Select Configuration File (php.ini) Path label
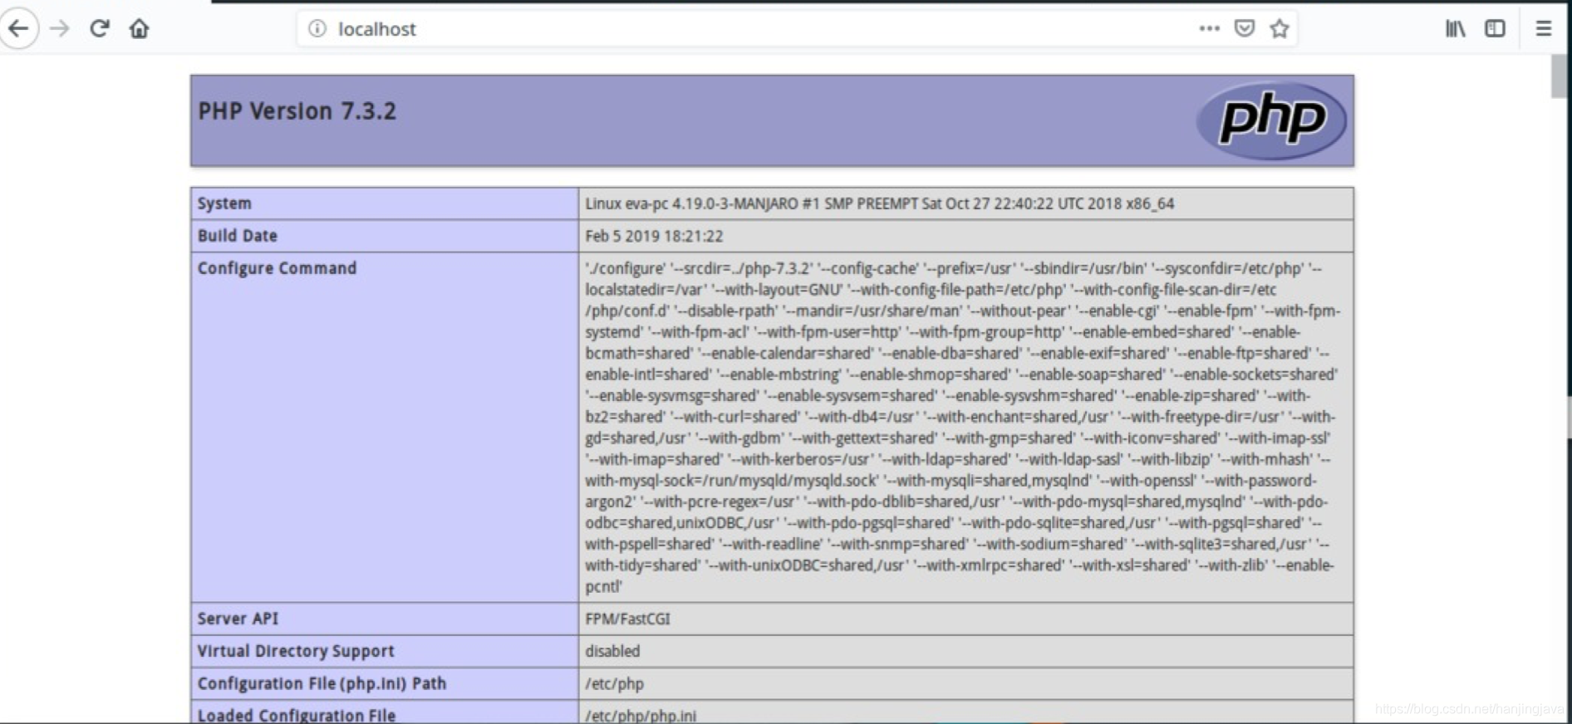Screen dimensions: 1572x724 [322, 683]
